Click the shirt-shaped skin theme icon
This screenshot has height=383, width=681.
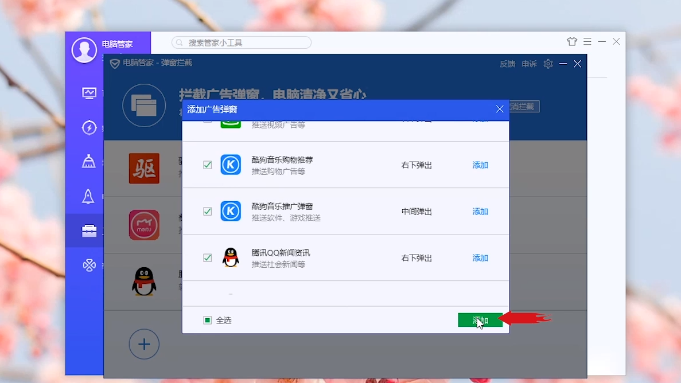(572, 42)
